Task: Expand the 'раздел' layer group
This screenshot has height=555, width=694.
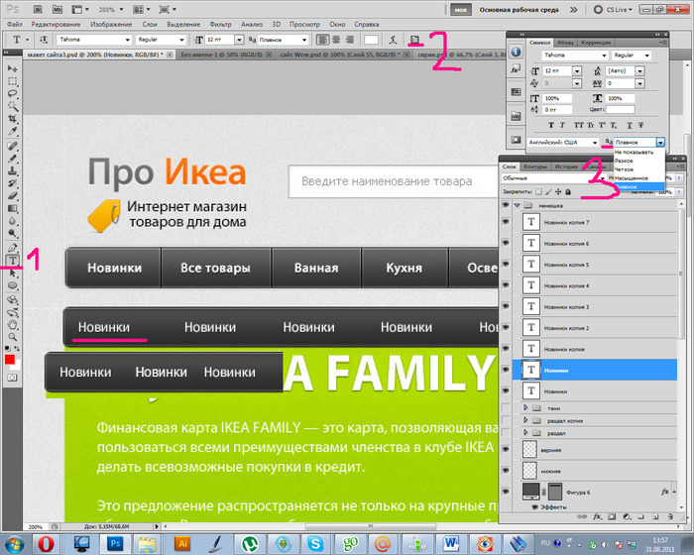Action: pos(525,432)
